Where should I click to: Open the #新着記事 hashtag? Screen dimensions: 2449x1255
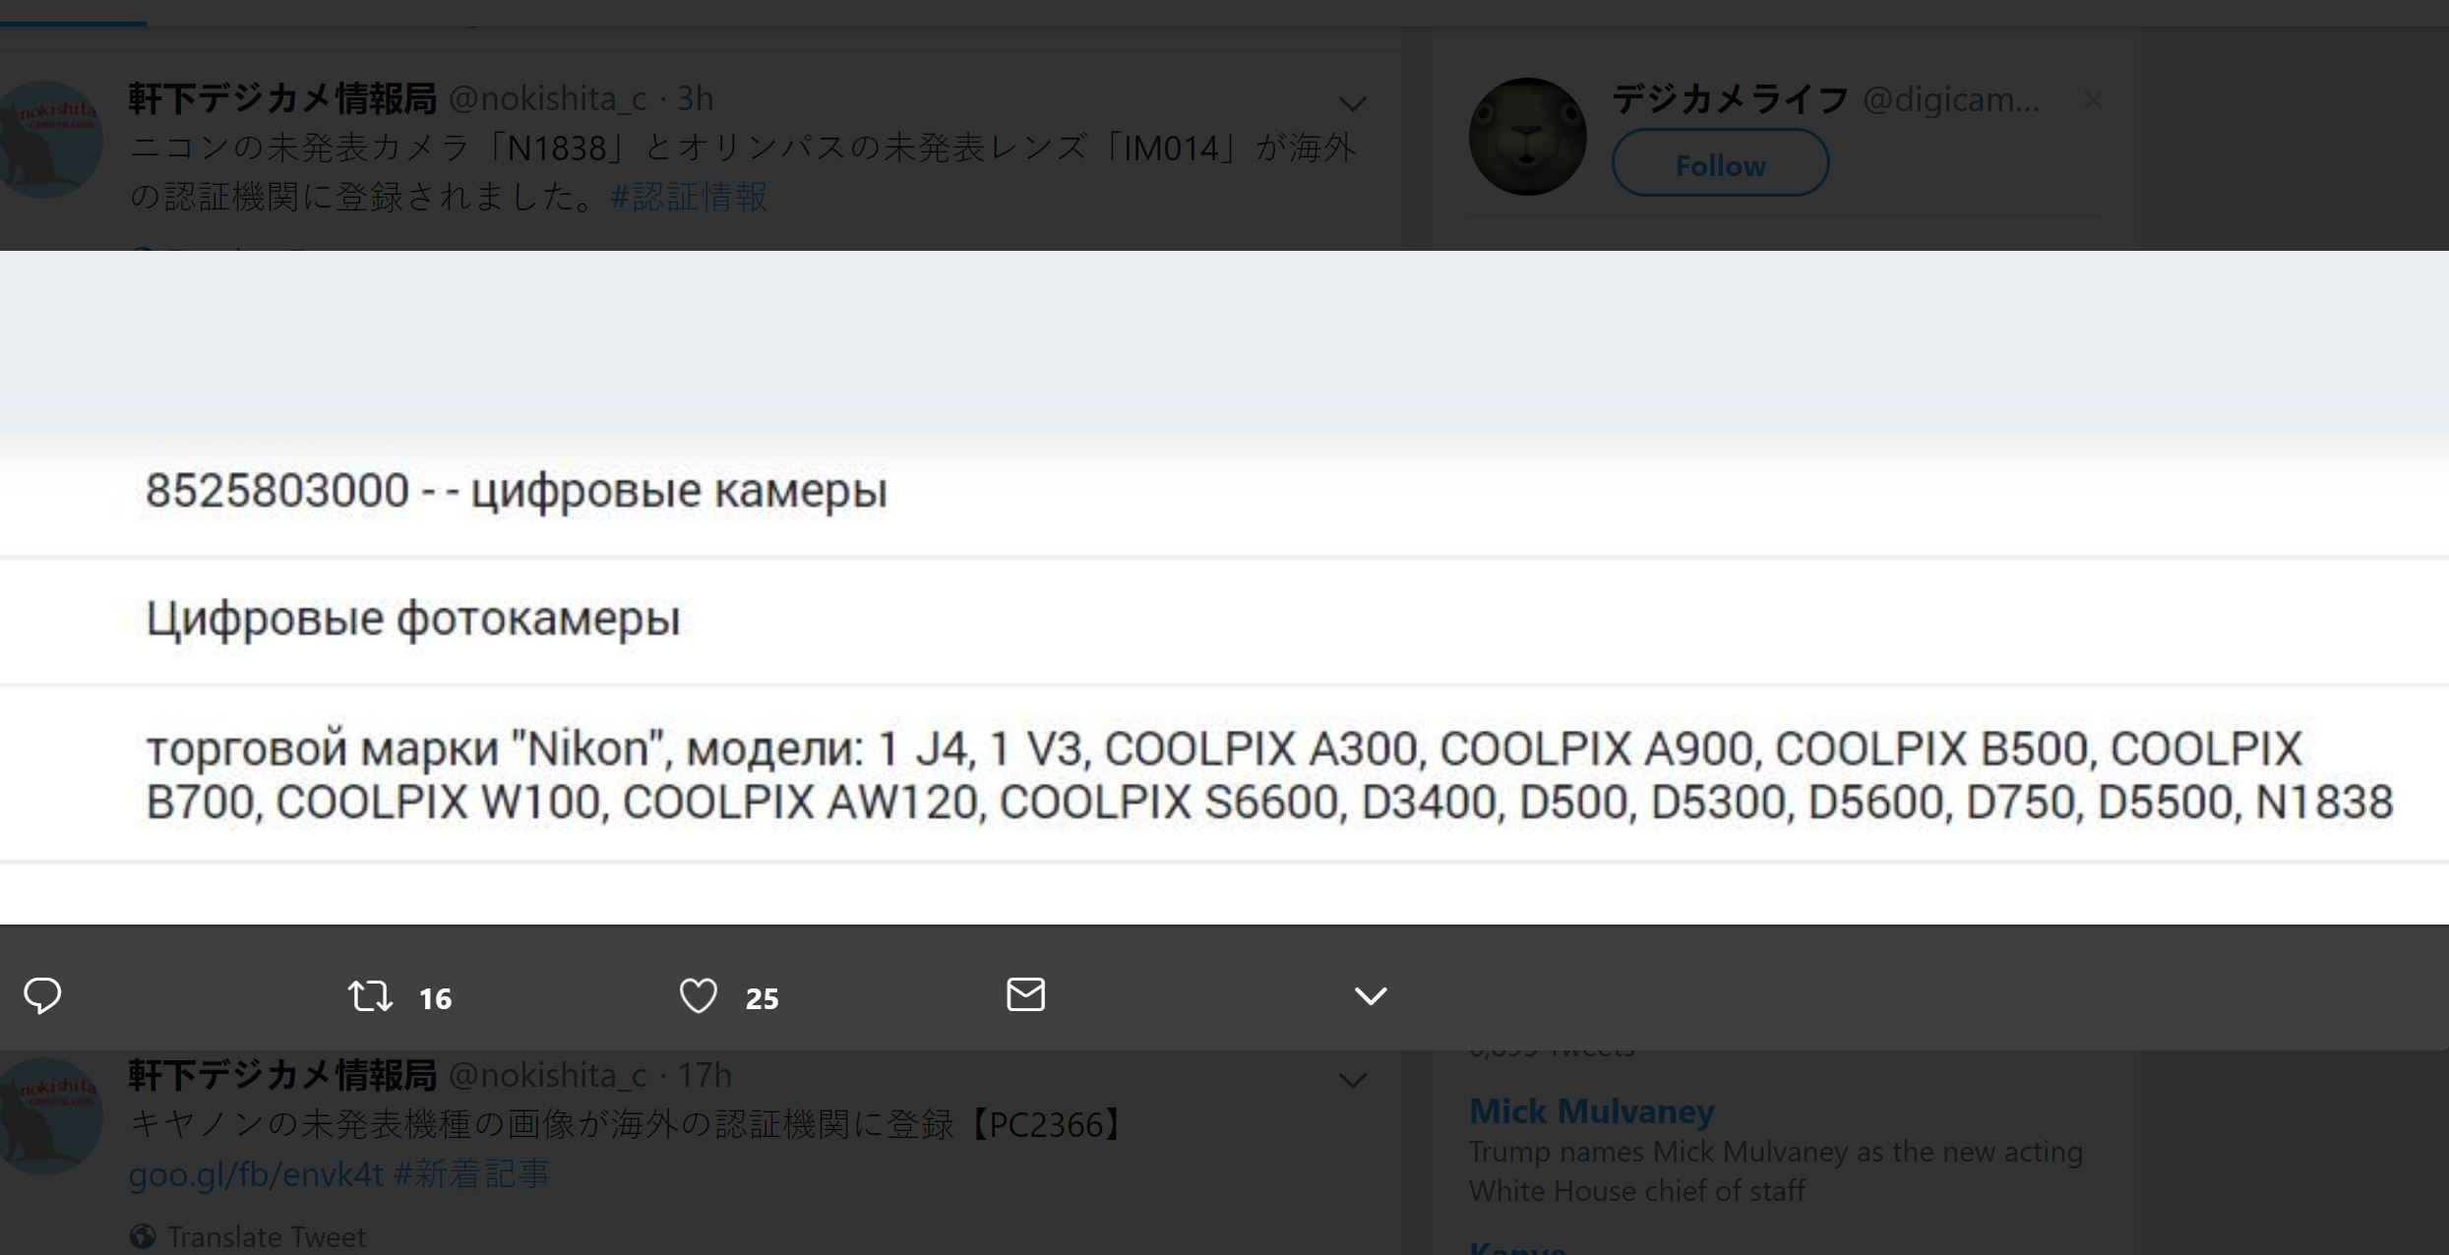coord(471,1173)
